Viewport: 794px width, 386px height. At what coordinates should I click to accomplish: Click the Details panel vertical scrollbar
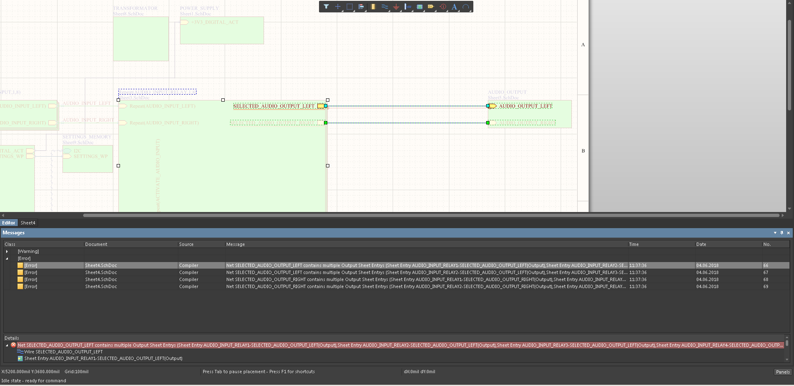(787, 344)
